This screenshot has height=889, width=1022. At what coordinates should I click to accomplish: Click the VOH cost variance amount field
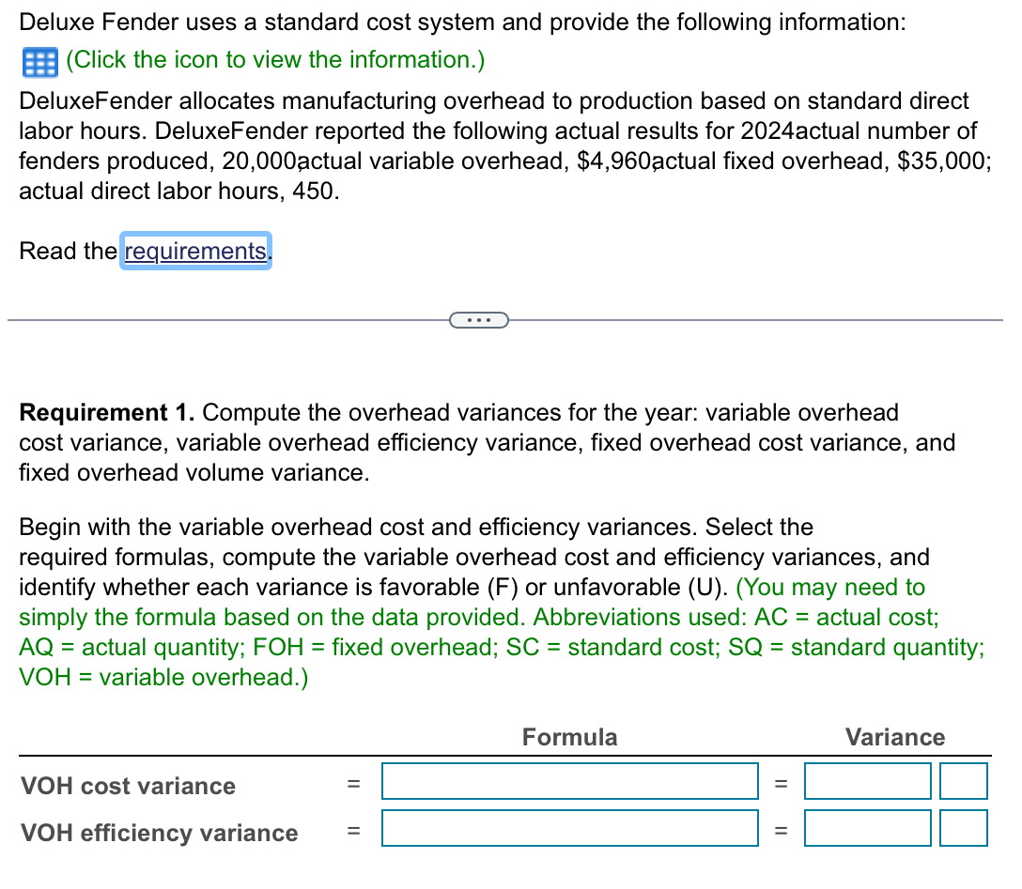coord(867,781)
